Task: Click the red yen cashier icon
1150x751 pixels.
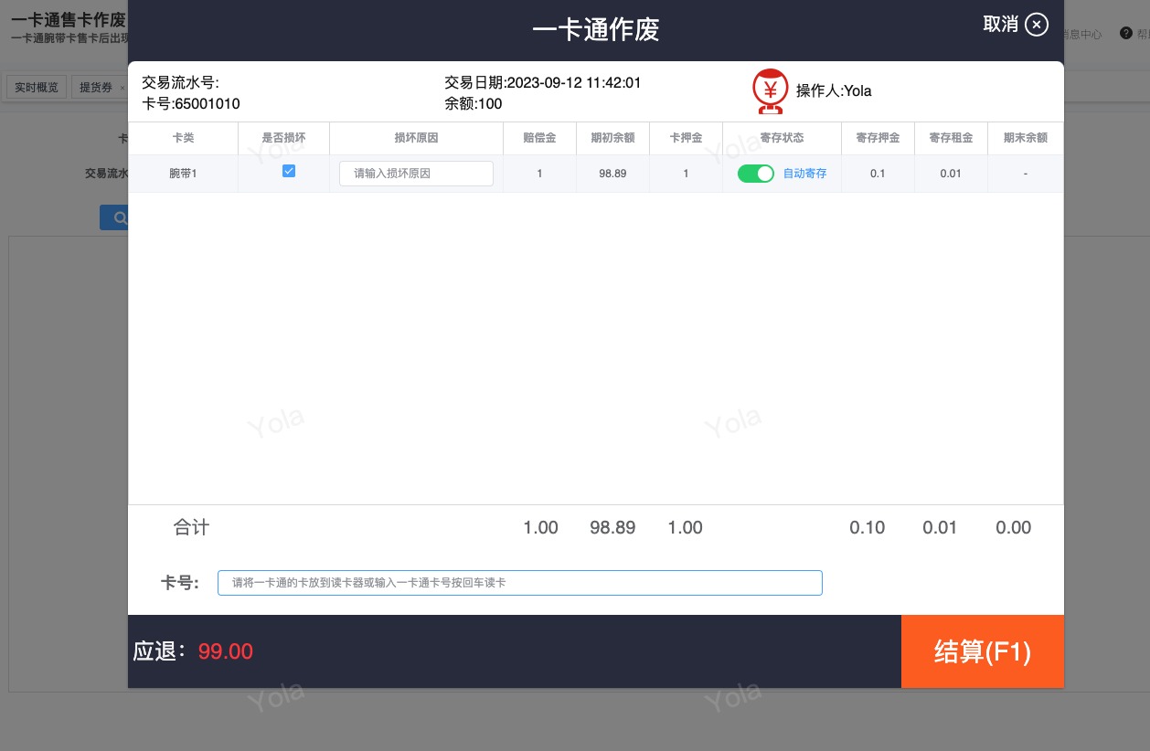Action: pyautogui.click(x=770, y=90)
